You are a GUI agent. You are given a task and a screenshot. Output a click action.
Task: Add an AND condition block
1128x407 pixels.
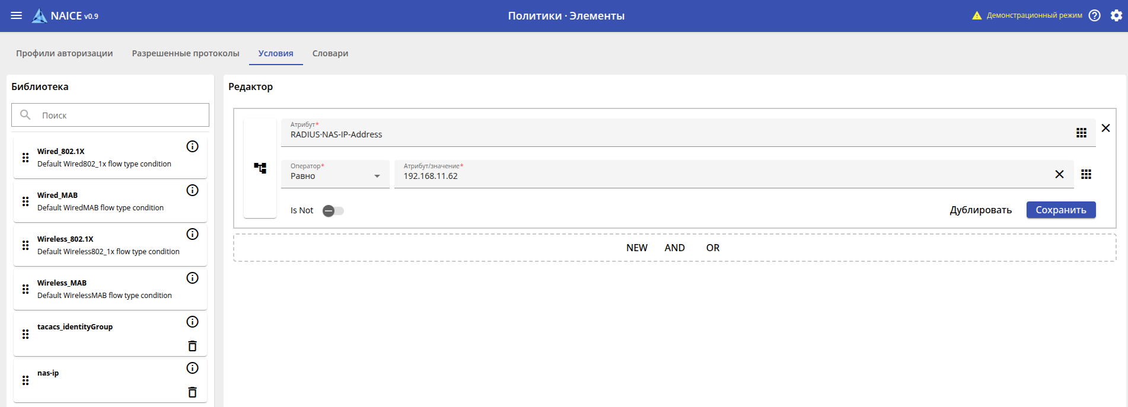tap(674, 248)
